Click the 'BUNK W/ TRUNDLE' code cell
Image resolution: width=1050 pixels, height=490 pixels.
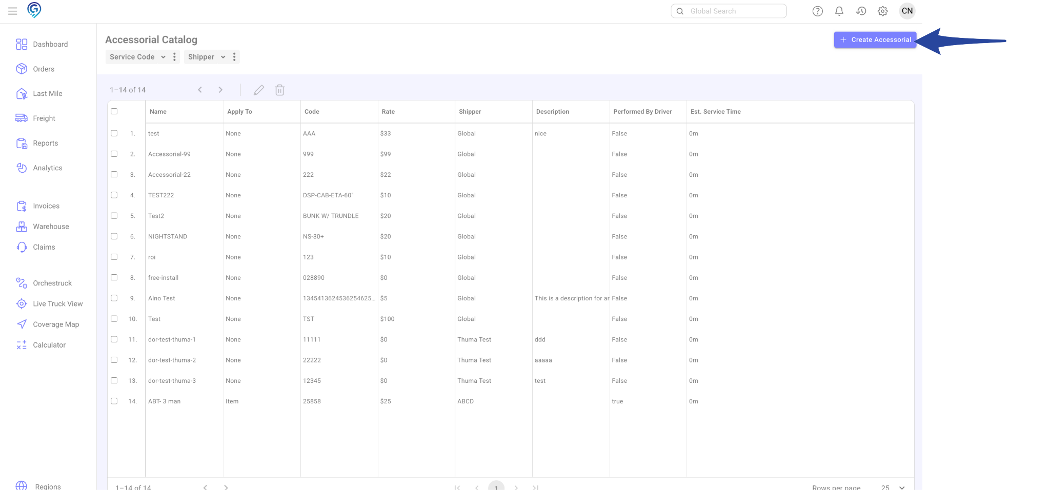point(331,216)
